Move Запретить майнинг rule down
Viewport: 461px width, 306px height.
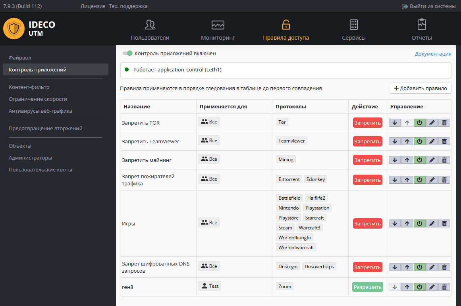395,160
